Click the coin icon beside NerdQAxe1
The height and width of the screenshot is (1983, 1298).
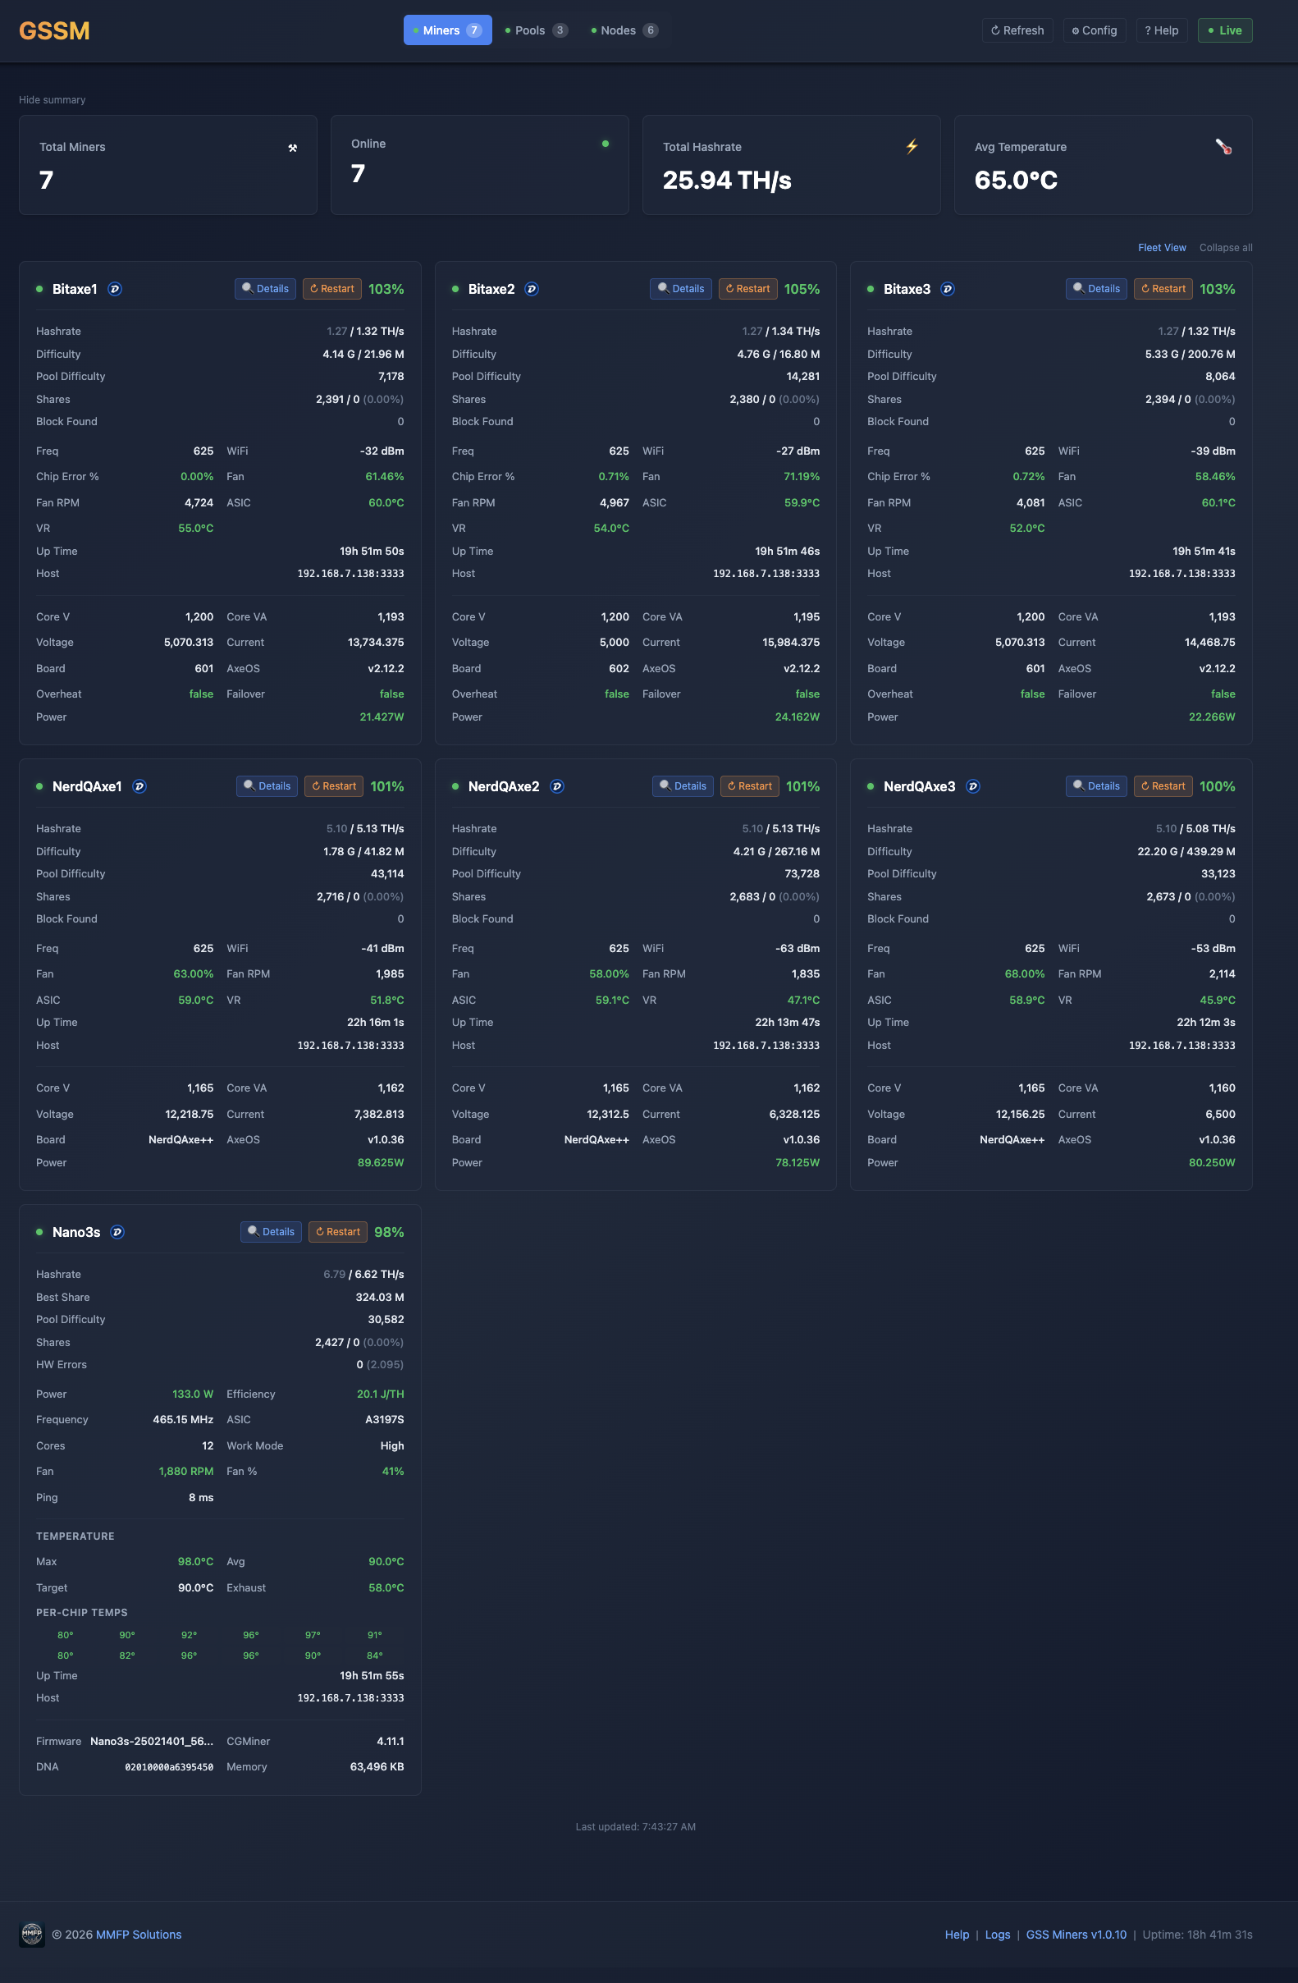pyautogui.click(x=140, y=786)
